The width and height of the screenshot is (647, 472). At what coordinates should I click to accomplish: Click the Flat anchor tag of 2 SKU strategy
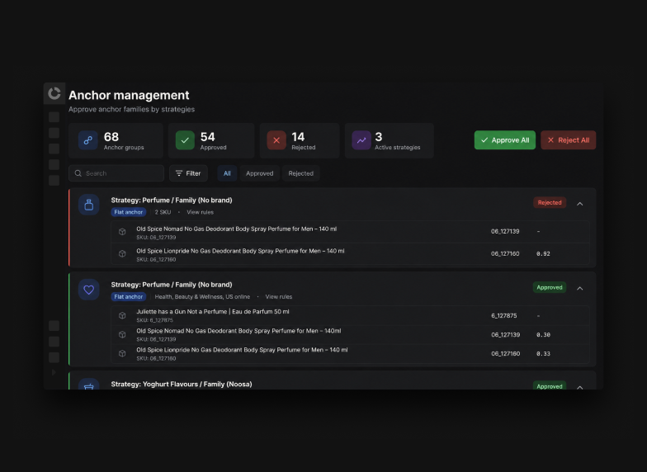tap(129, 212)
